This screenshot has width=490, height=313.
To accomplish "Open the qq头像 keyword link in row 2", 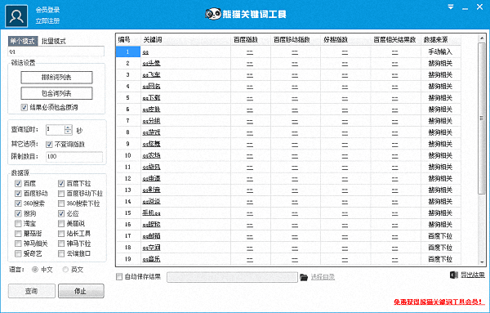I will click(x=151, y=64).
